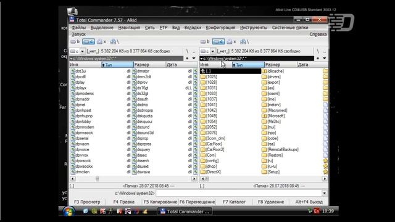Click Alt+F4 Выход button
This screenshot has height=222, width=395.
(309, 202)
